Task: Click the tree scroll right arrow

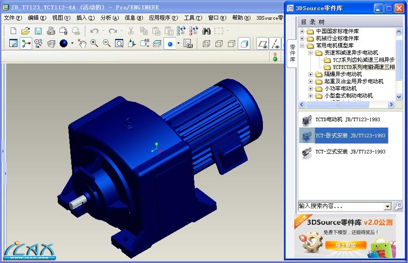Action: tap(391, 105)
